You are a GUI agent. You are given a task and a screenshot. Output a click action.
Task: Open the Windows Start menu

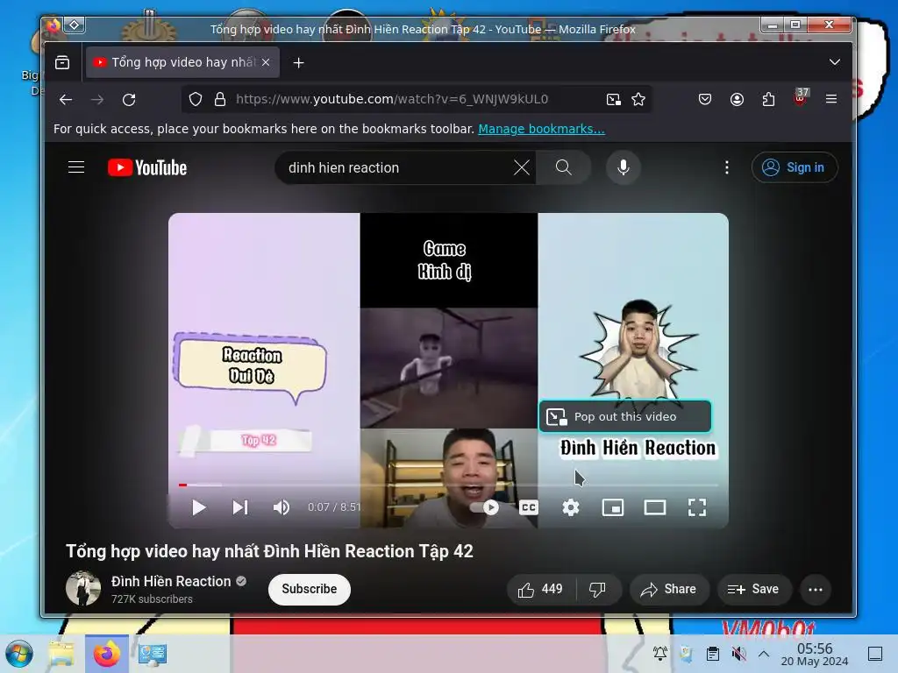[x=19, y=654]
